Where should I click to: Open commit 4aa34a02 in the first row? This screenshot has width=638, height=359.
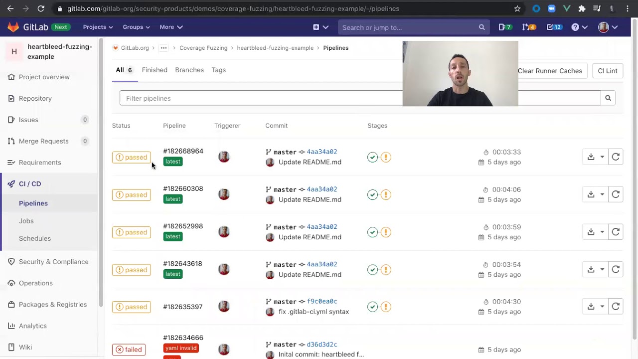[x=322, y=152]
